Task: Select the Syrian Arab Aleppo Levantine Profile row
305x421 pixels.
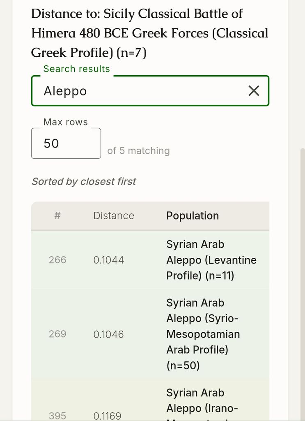Action: tap(150, 260)
